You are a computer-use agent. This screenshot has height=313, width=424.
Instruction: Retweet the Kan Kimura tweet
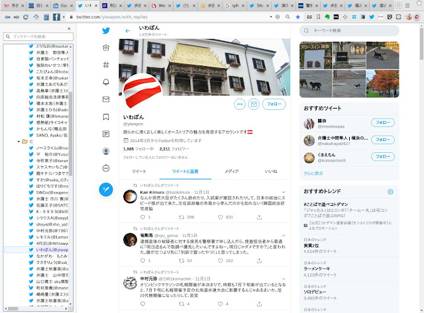tap(182, 217)
